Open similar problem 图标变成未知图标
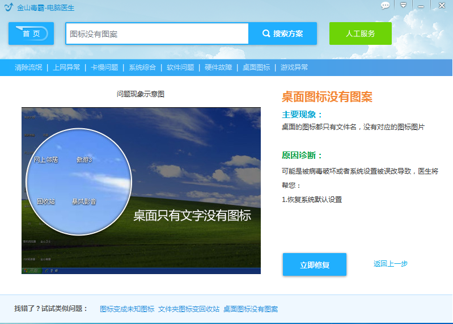 tap(127, 309)
